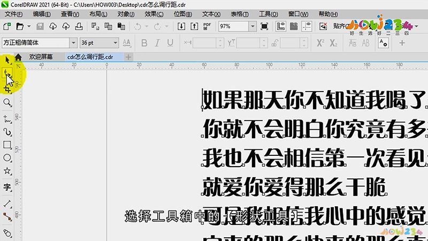Select the Text tool
Viewport: 428px width, 241px height.
pos(7,187)
